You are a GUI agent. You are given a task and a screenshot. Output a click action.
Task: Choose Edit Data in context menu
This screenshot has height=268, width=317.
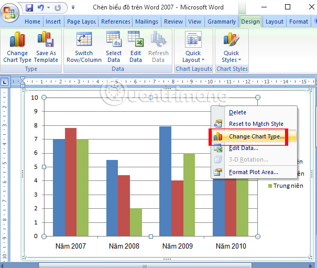tap(254, 148)
